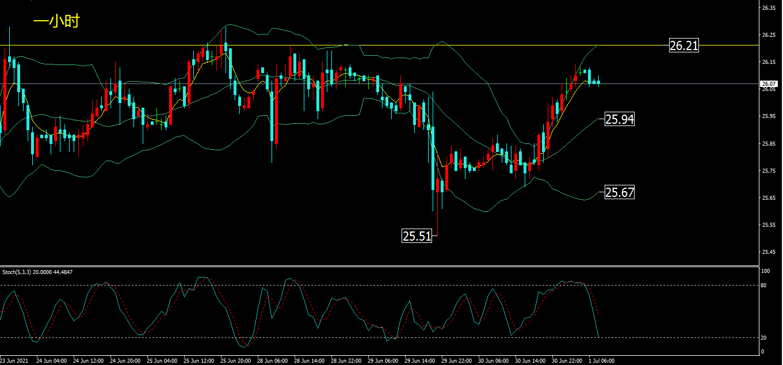This screenshot has height=365, width=783.
Task: Select the 25.67 lower band label
Action: (620, 192)
